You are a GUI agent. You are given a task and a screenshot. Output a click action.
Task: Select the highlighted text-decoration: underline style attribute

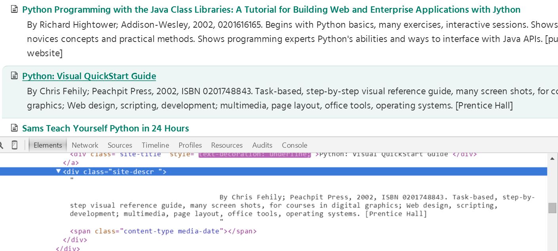tap(255, 154)
